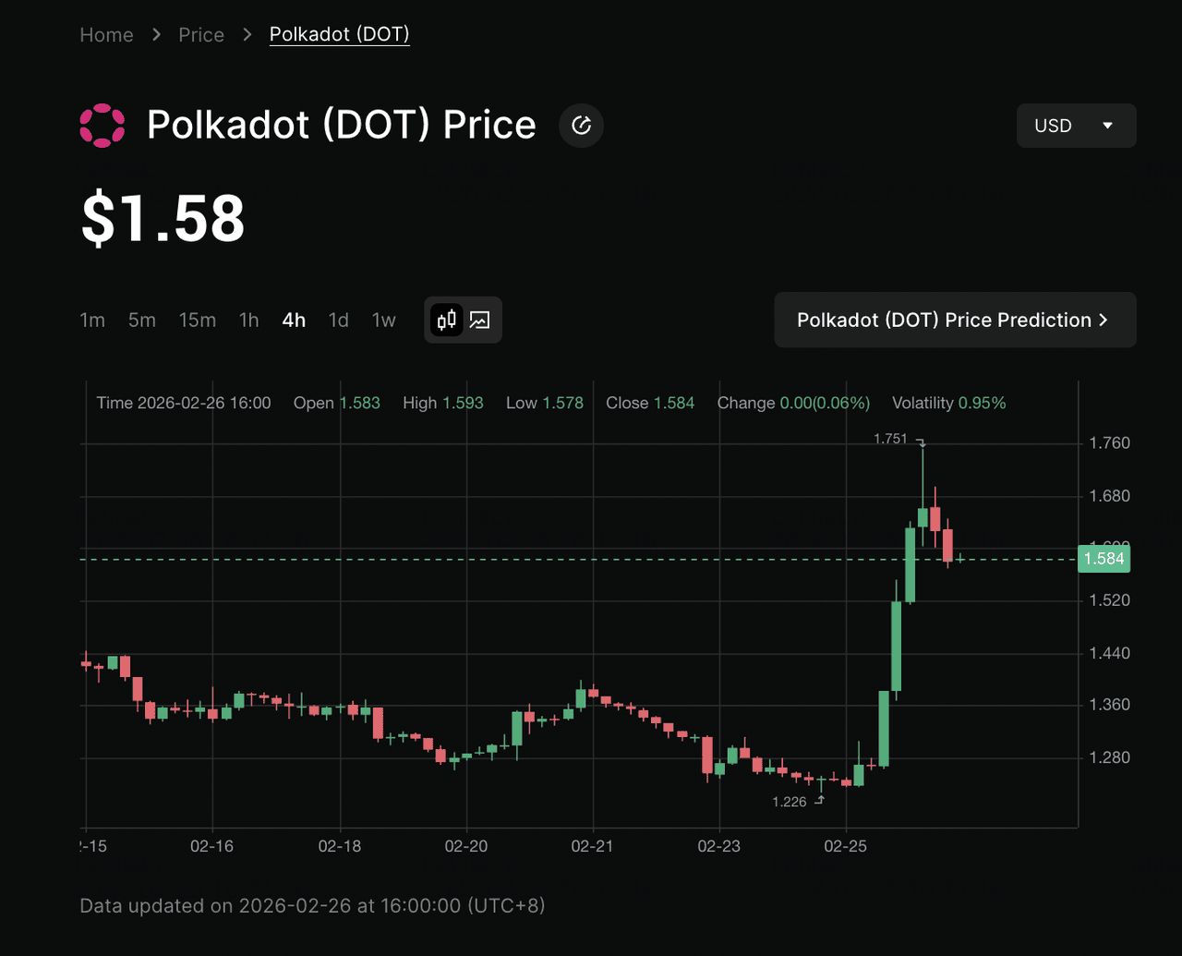Viewport: 1182px width, 956px height.
Task: Click the 1.584 current price label
Action: point(1104,559)
